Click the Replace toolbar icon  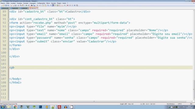pos(34,5)
